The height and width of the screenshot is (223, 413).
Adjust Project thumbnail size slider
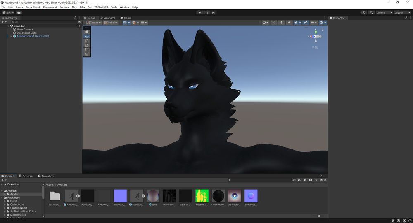319,216
